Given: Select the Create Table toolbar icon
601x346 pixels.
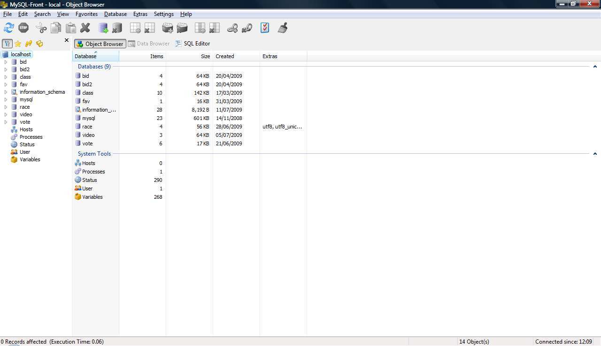Looking at the screenshot, I should point(135,28).
